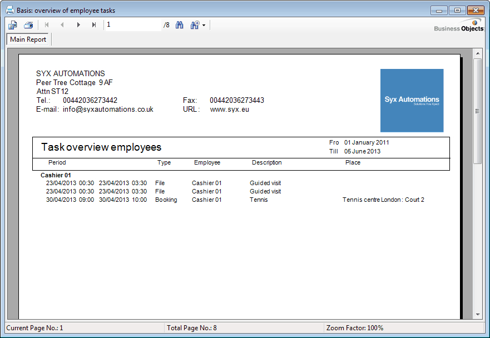The width and height of the screenshot is (490, 338).
Task: Open the Find Text binoculars tool
Action: pyautogui.click(x=180, y=25)
